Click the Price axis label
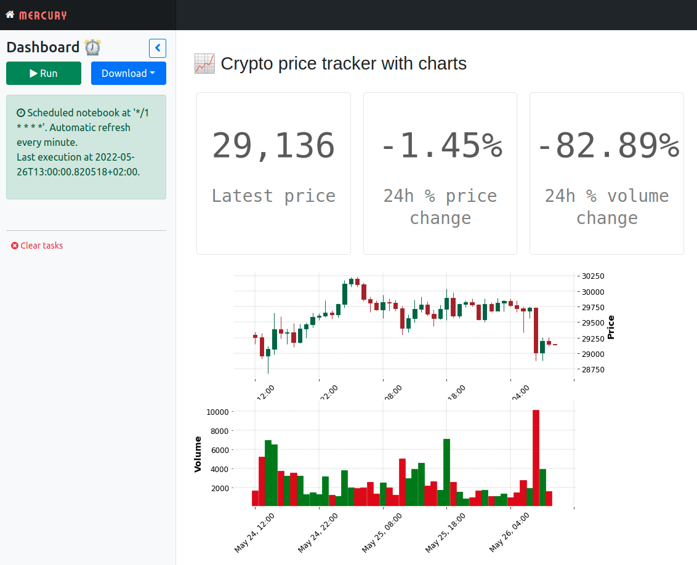The image size is (697, 565). (611, 327)
